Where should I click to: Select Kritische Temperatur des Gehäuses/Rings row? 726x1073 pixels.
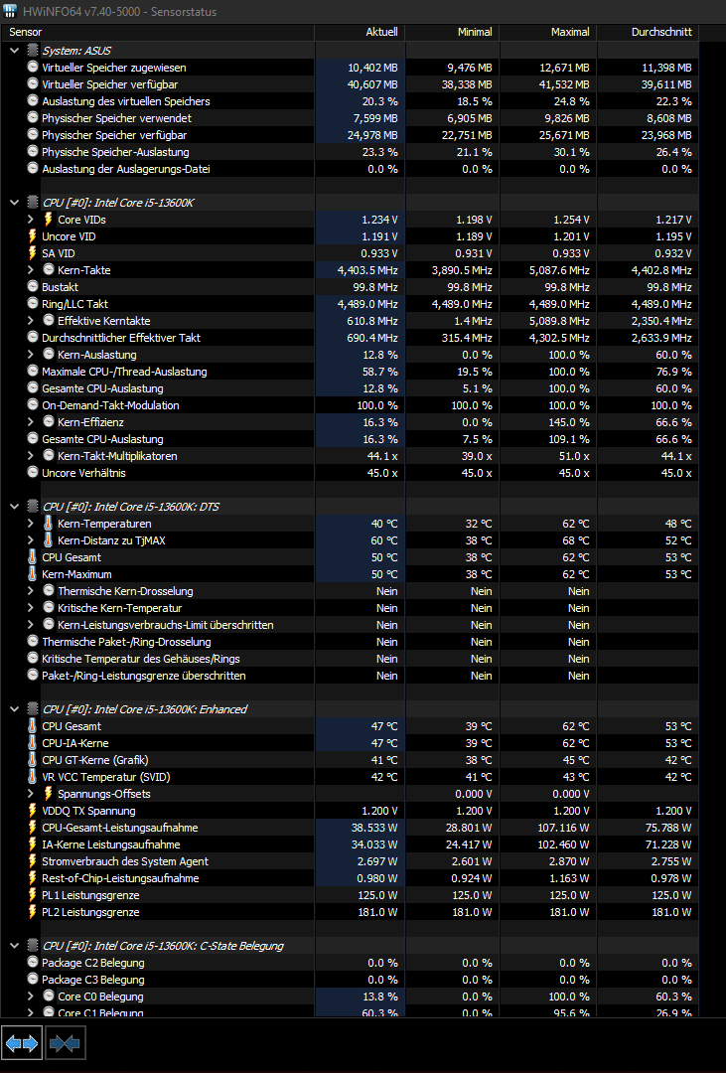click(x=350, y=659)
